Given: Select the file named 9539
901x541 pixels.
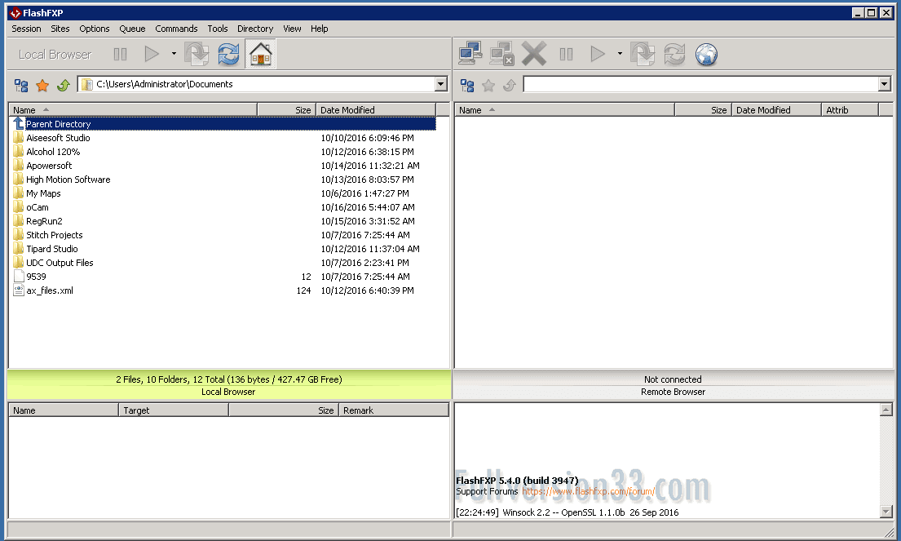Looking at the screenshot, I should (x=224, y=277).
